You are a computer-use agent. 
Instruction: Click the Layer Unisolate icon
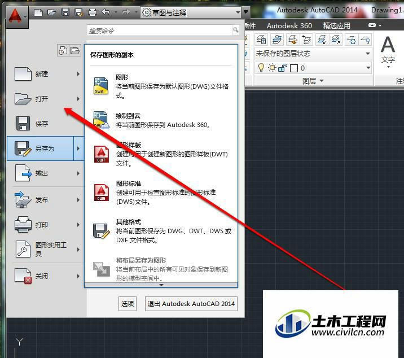coord(336,40)
